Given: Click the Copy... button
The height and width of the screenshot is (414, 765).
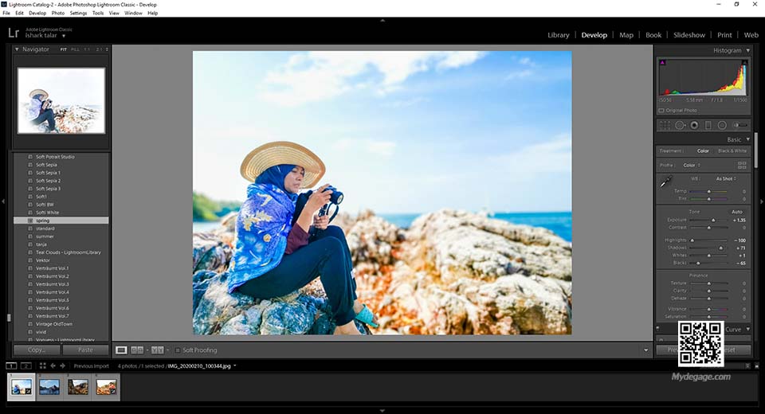Looking at the screenshot, I should [x=37, y=350].
